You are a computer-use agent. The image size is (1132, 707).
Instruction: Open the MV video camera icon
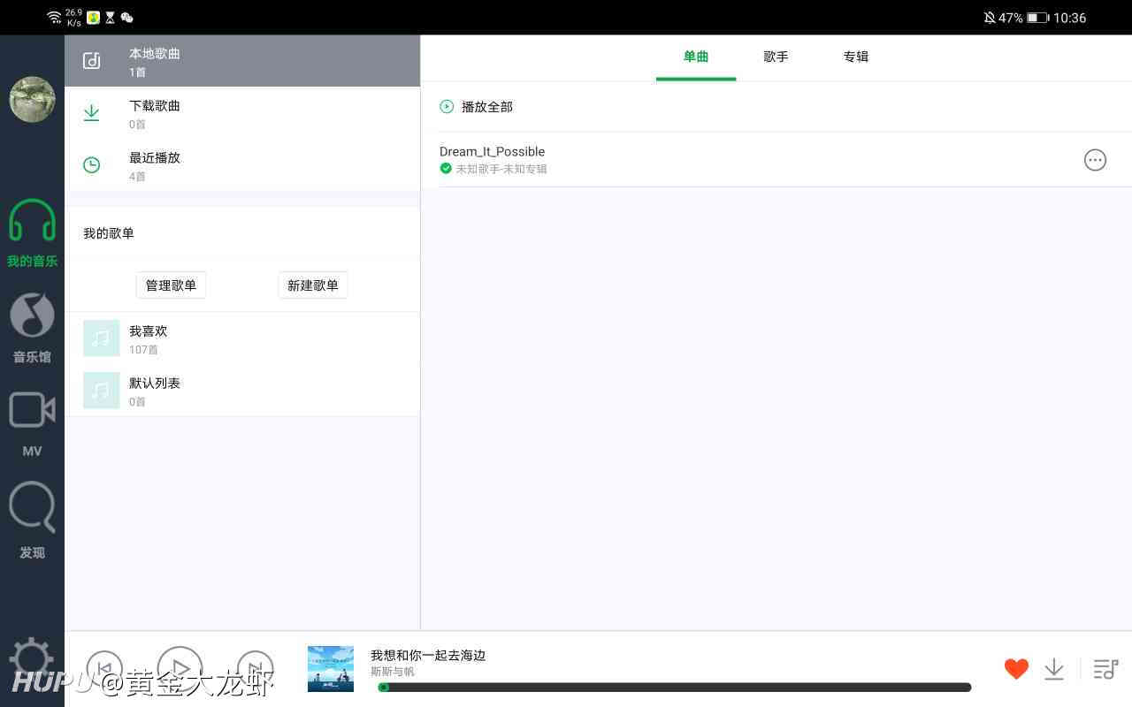pyautogui.click(x=33, y=410)
